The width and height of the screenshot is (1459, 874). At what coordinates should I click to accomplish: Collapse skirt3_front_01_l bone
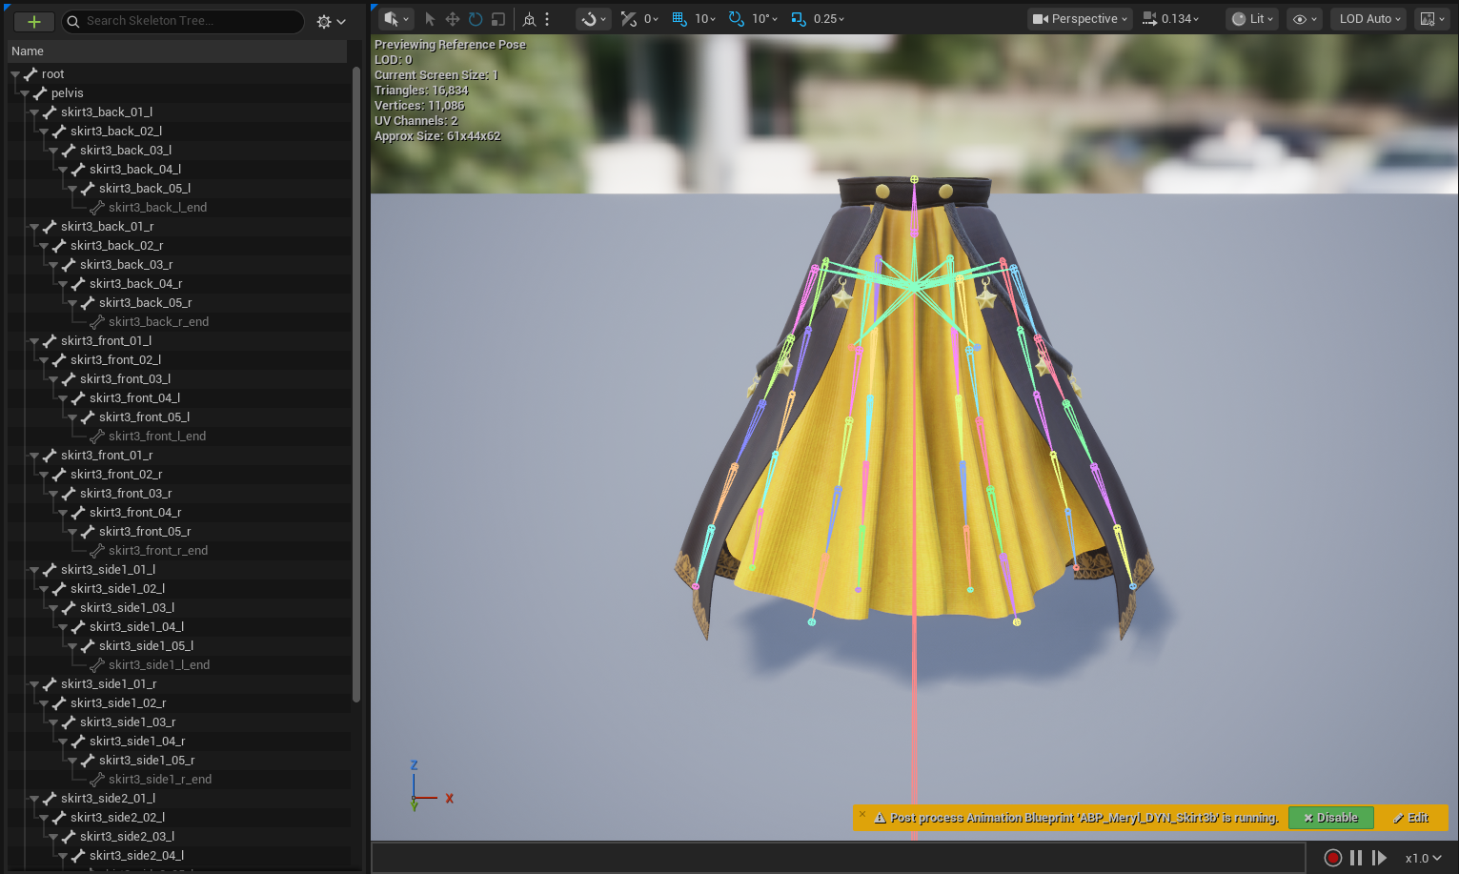click(x=34, y=341)
